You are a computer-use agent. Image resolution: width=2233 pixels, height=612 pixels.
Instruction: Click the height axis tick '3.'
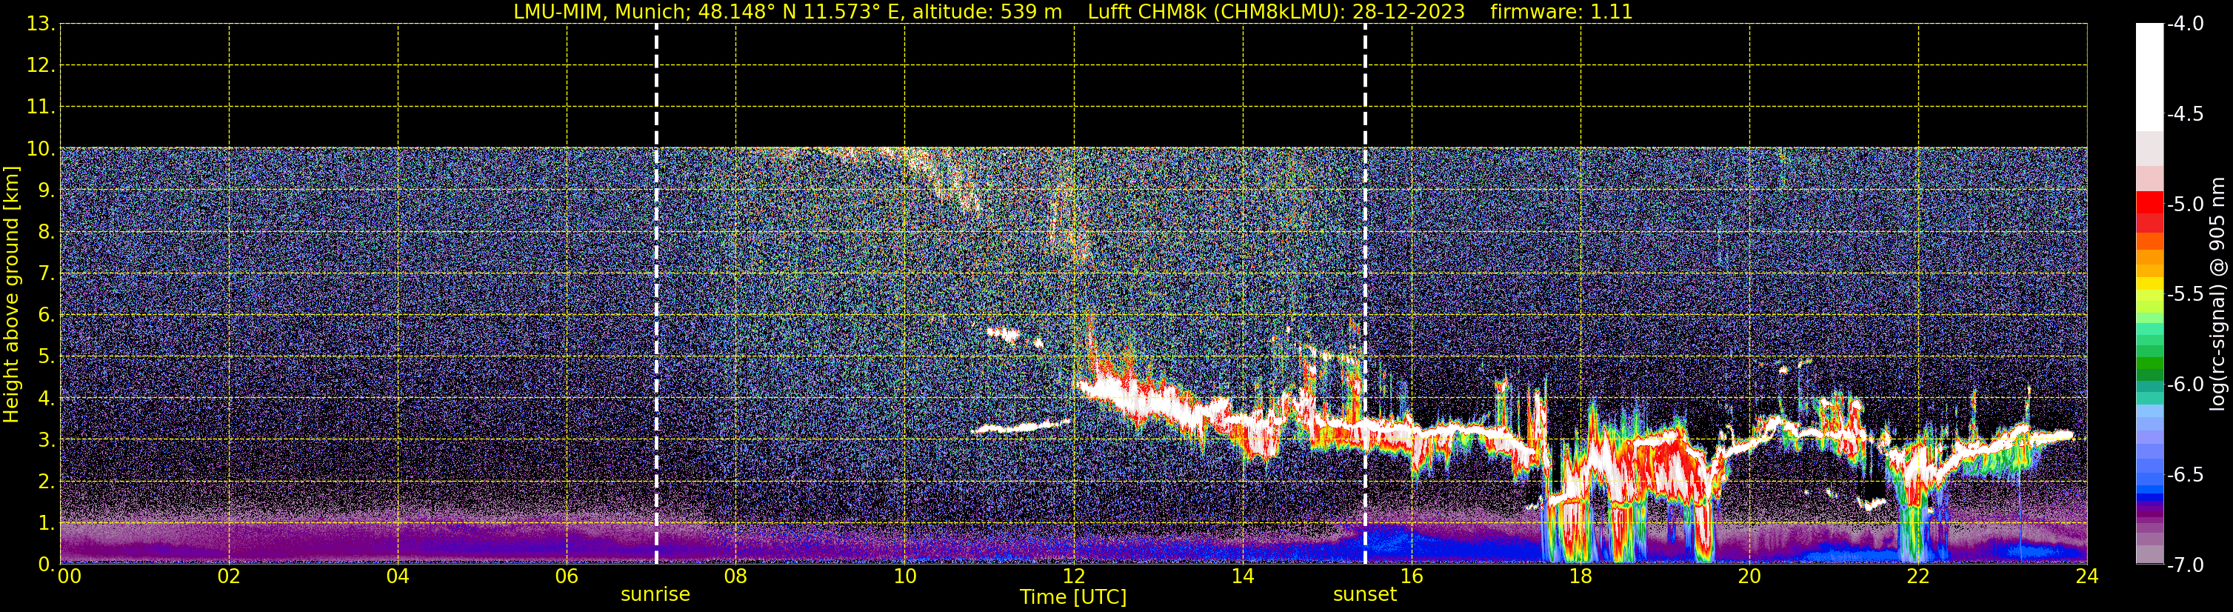47,439
